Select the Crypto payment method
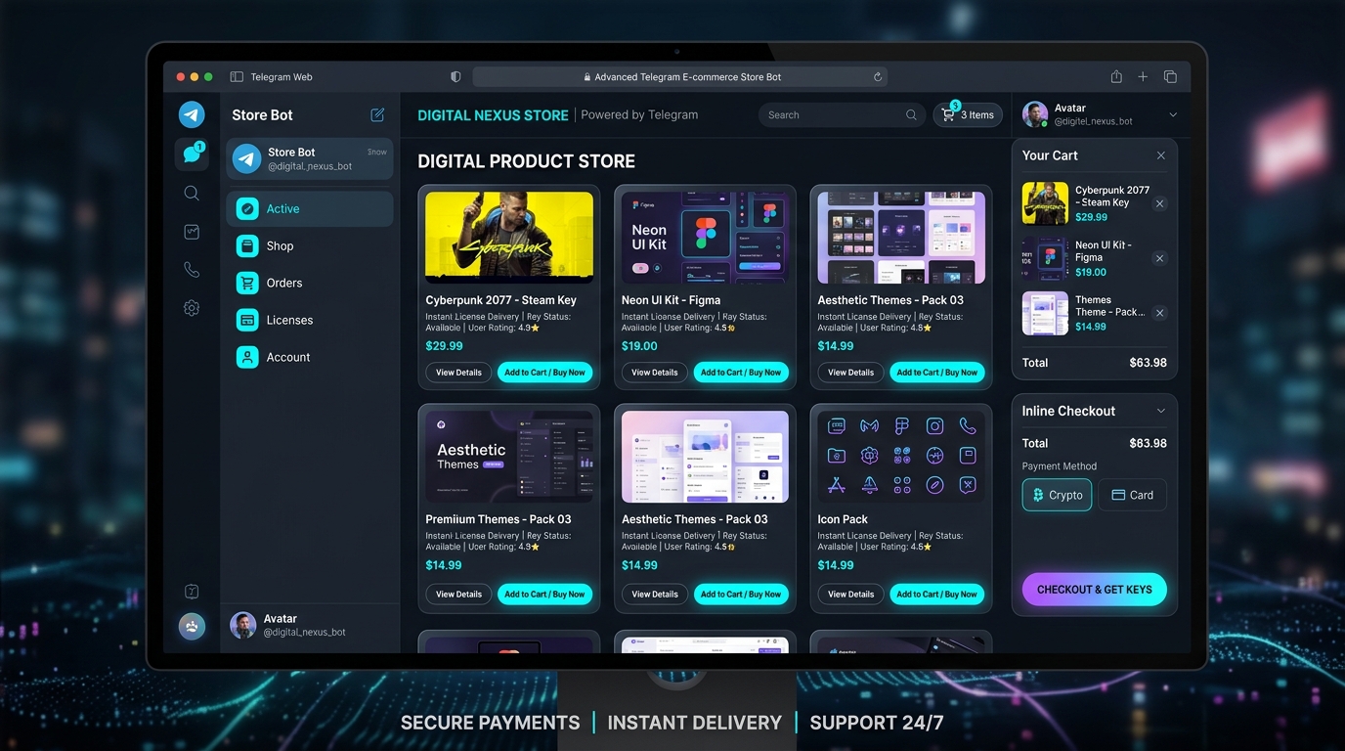This screenshot has width=1345, height=751. [1057, 495]
